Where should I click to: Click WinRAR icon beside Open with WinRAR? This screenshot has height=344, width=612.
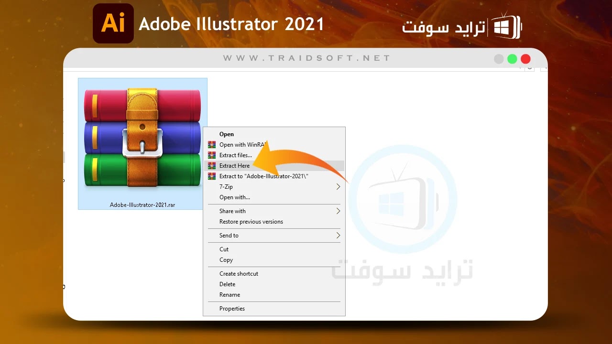point(211,145)
